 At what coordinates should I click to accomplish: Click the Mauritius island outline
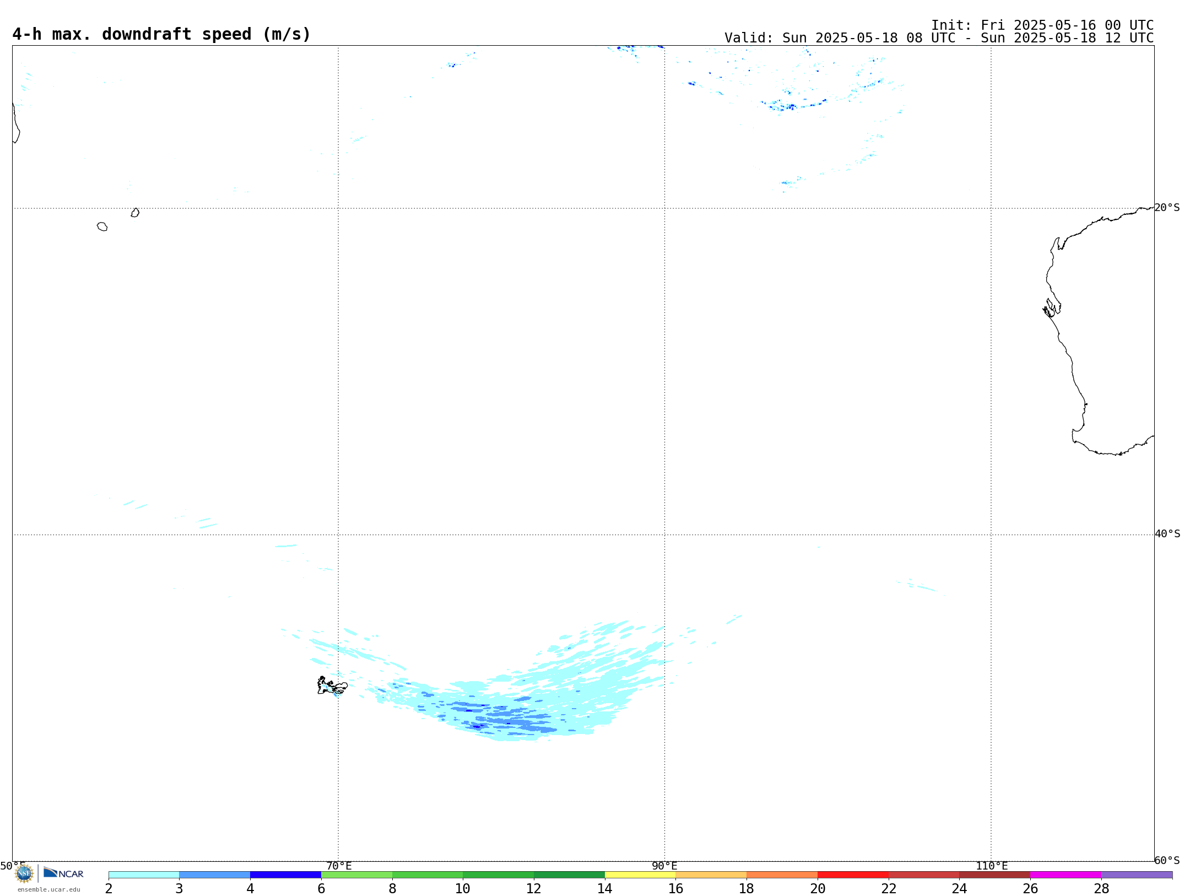[x=135, y=213]
